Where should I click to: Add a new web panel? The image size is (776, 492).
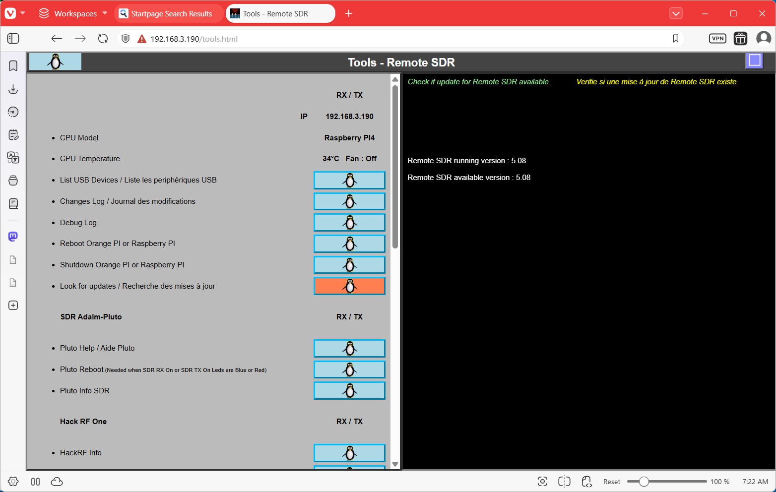point(13,306)
